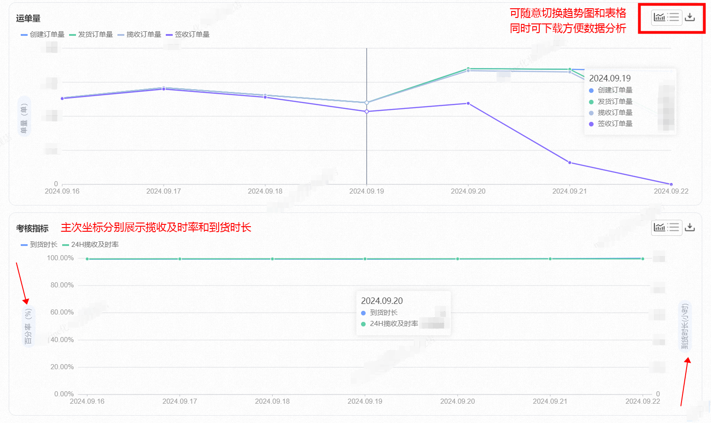Toggle the 24H揽收及时率 legend series
Screen dimensions: 711x423
click(91, 245)
